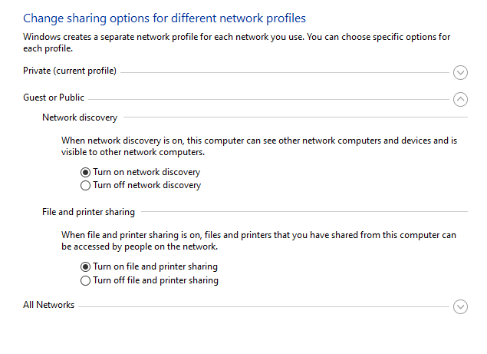Screen dimensions: 487x354
Task: Expand the All Networks chevron icon
Action: click(x=460, y=306)
